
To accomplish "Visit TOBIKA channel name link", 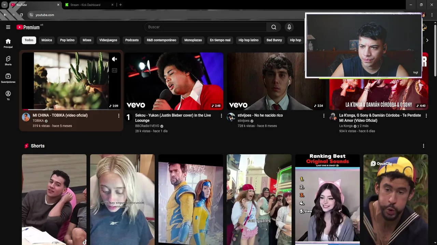I will [x=38, y=121].
